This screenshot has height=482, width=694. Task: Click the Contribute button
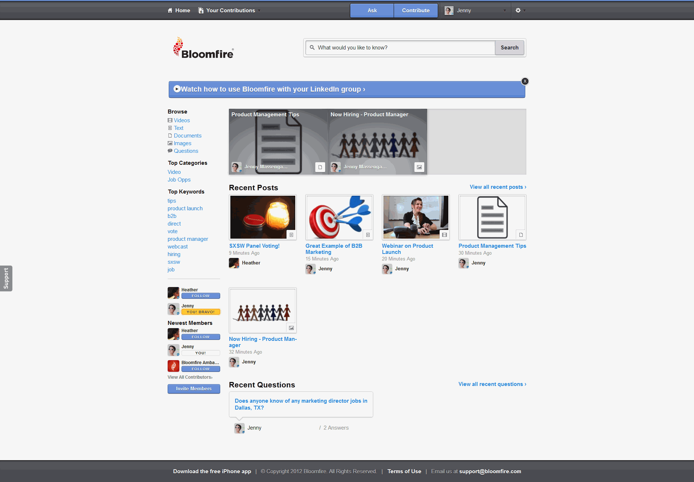pyautogui.click(x=416, y=11)
